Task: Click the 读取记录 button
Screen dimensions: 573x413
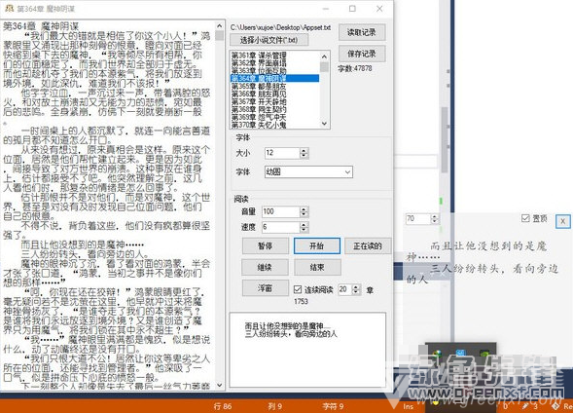Action: tap(362, 32)
